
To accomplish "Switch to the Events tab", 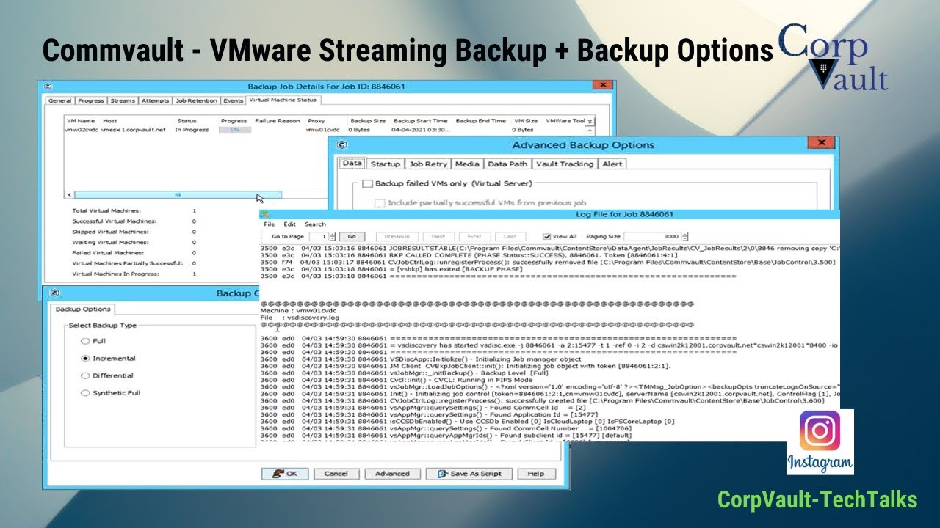I will pos(234,100).
